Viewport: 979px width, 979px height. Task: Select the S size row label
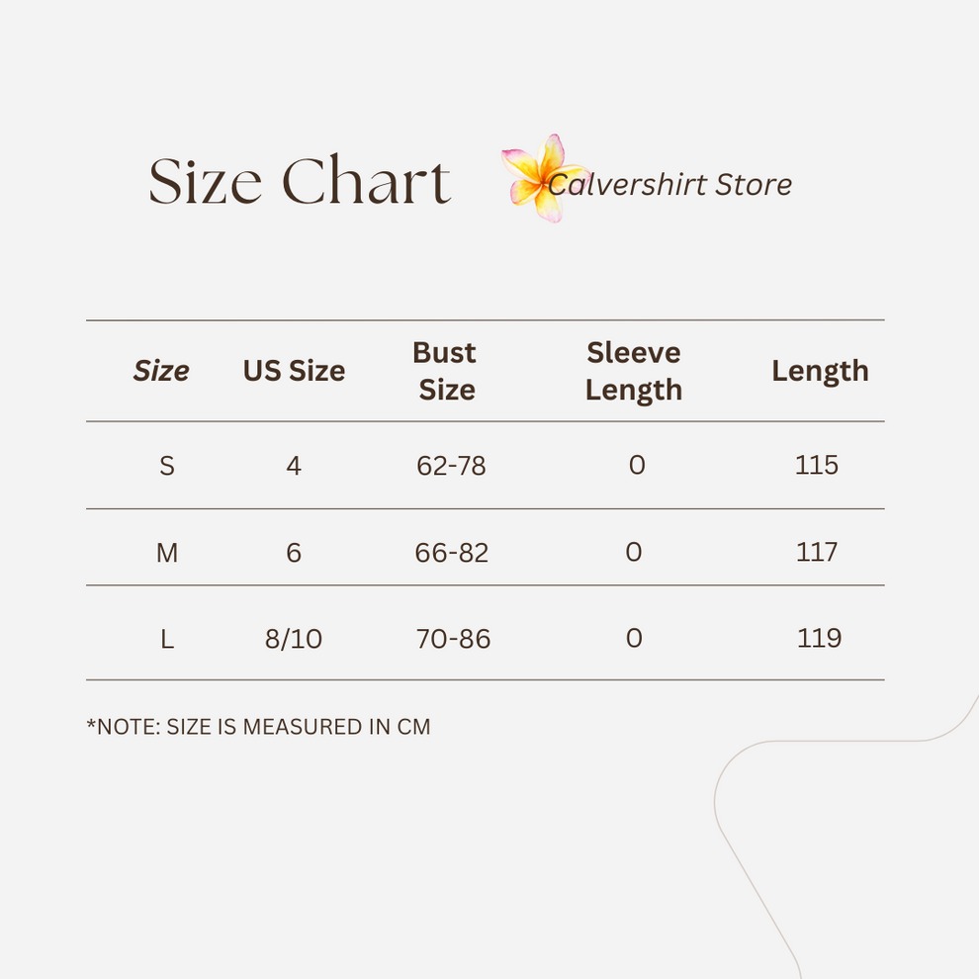click(167, 466)
